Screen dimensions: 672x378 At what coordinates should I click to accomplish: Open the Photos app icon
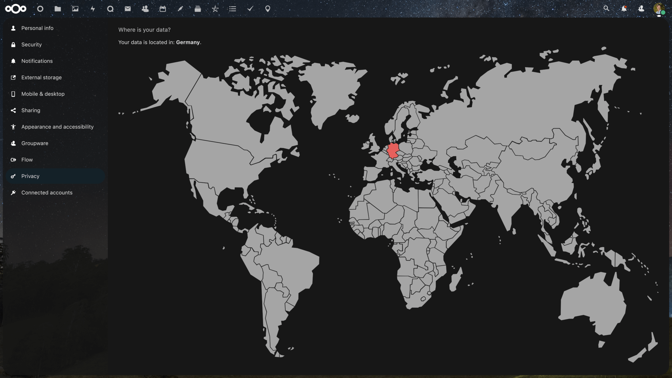(75, 9)
